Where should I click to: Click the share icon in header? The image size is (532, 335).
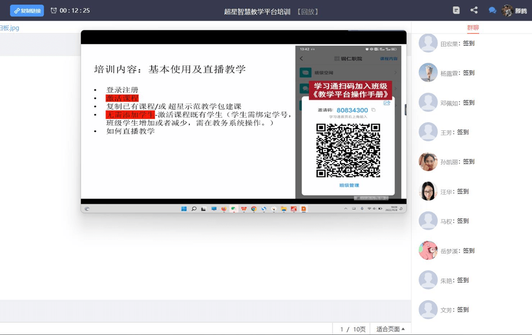click(x=474, y=10)
